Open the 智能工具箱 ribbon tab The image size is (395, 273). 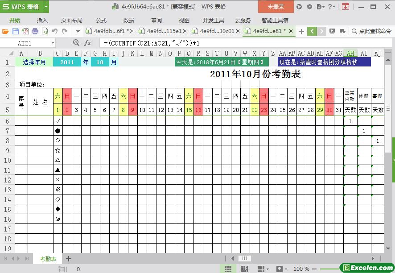275,20
